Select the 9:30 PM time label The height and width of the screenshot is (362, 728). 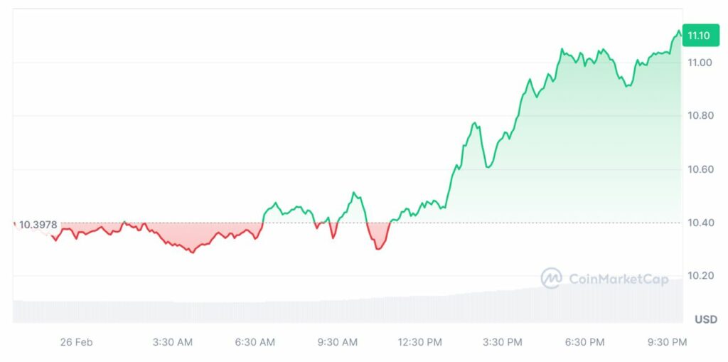point(667,343)
